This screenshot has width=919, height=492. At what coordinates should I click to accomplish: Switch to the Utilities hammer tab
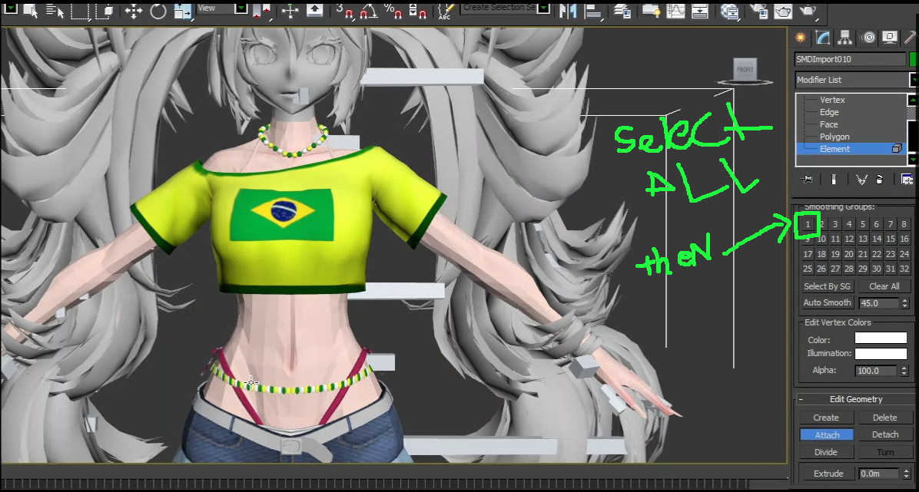(x=911, y=38)
